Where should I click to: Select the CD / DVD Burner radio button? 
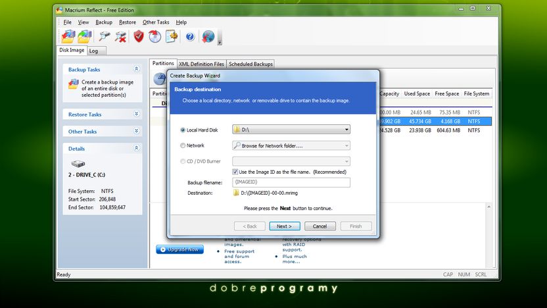click(x=183, y=161)
